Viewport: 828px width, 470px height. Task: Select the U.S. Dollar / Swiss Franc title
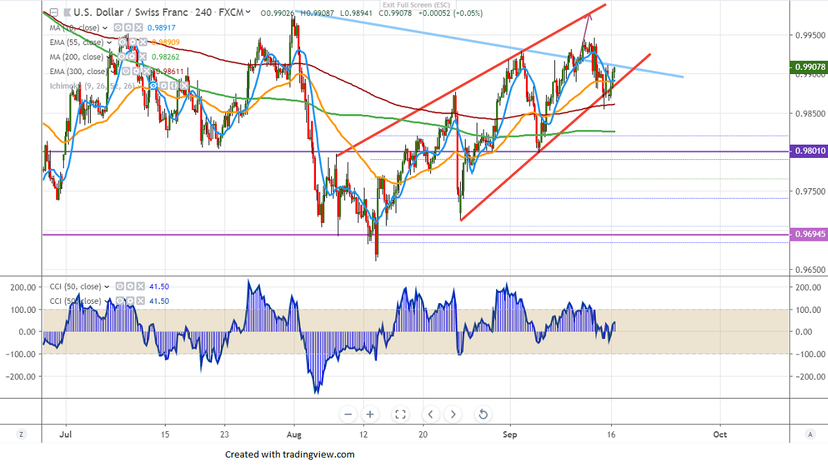click(131, 12)
